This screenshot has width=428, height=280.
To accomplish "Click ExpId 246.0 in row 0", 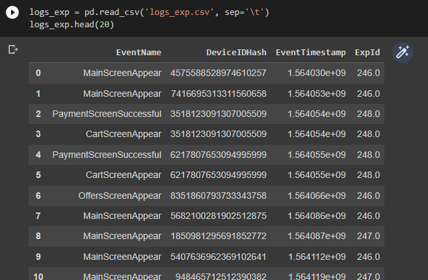I will [x=369, y=73].
